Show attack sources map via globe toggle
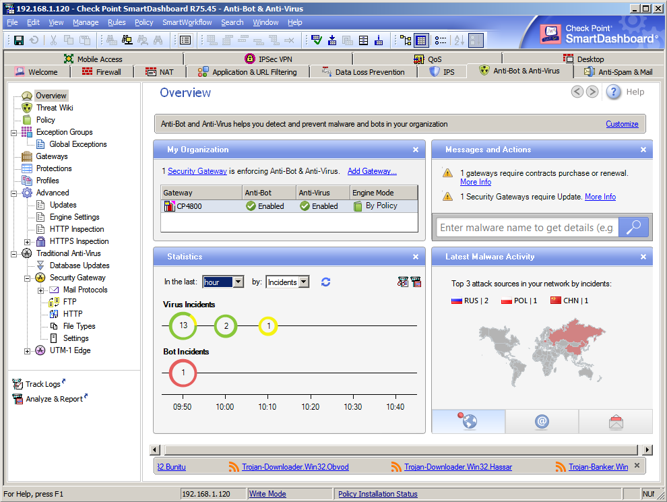Screen dimensions: 667x502 point(468,421)
